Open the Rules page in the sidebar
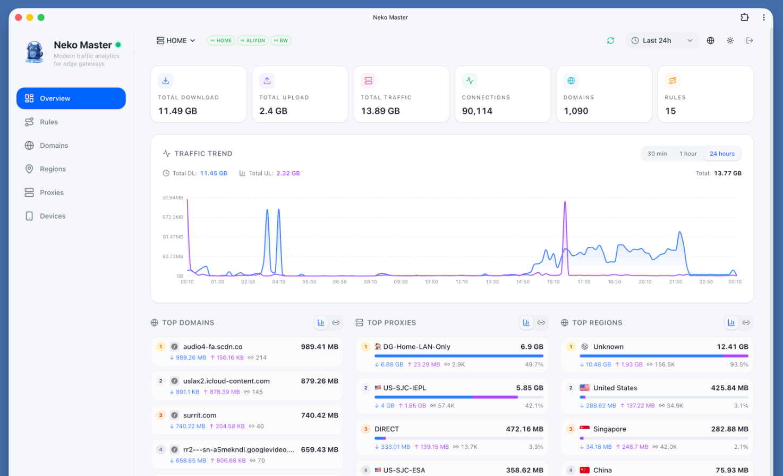Viewport: 783px width, 476px height. pos(71,122)
